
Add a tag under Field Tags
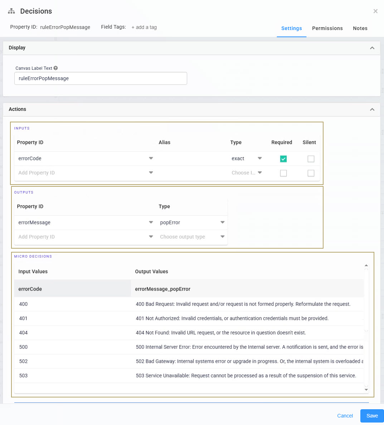coord(144,27)
